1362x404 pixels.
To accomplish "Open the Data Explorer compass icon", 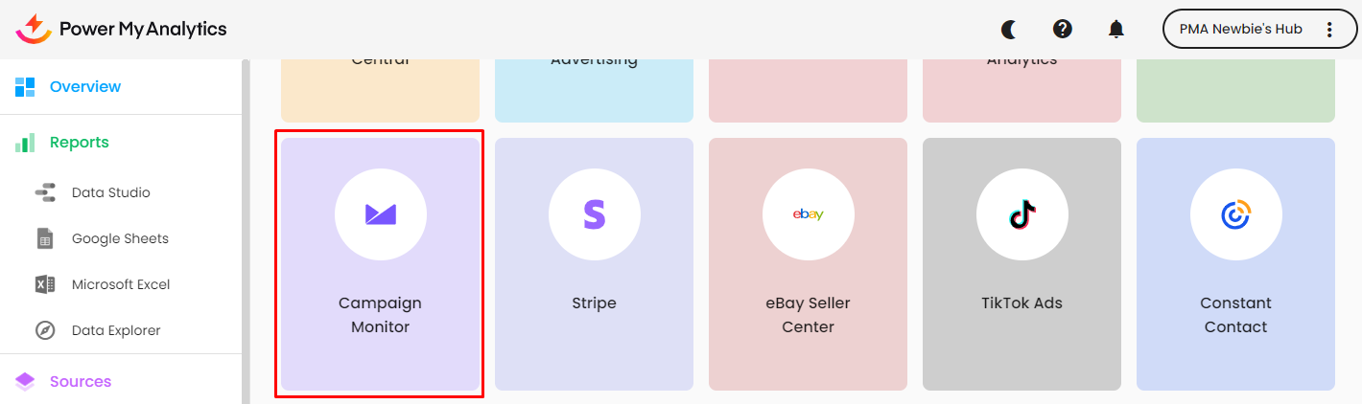I will tap(45, 330).
